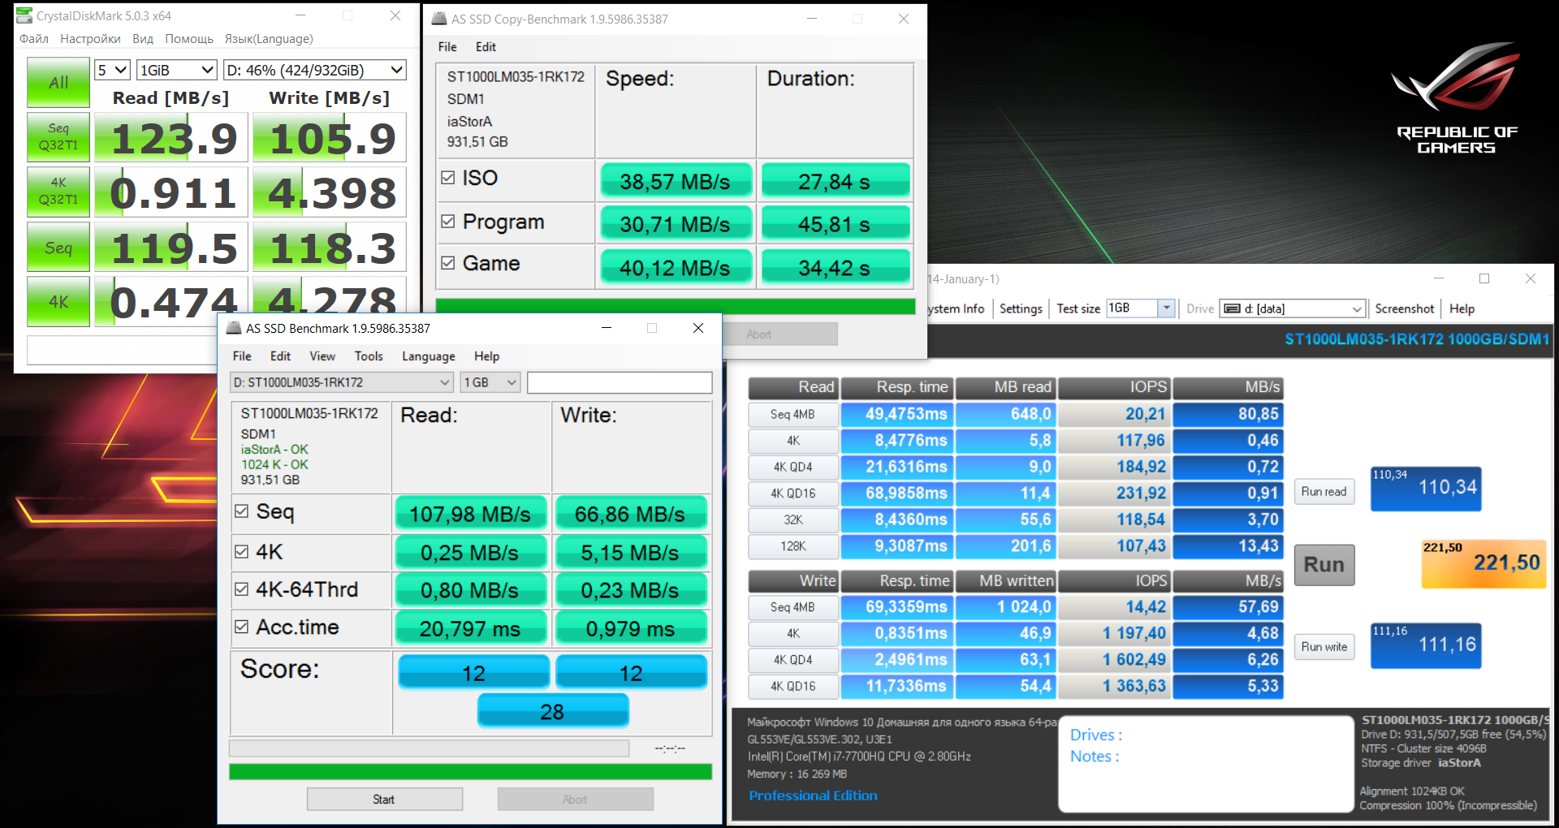
Task: Click the orange 221,50 total score tile
Action: coord(1483,563)
